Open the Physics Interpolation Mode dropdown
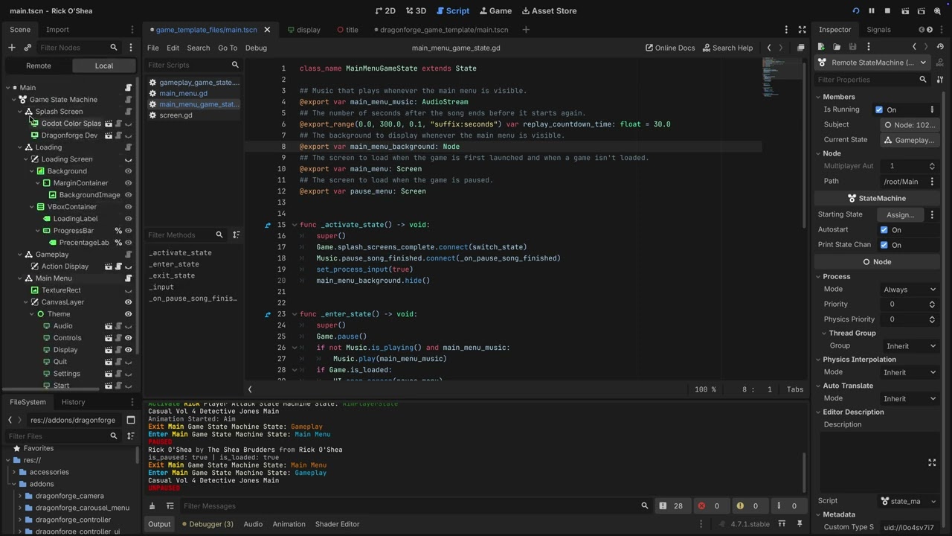 910,372
